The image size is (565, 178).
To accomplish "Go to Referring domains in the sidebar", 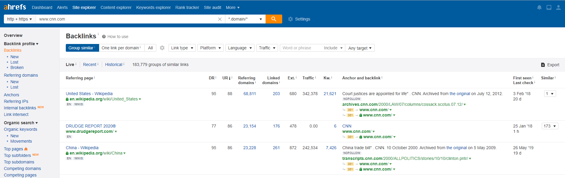I will pos(21,75).
